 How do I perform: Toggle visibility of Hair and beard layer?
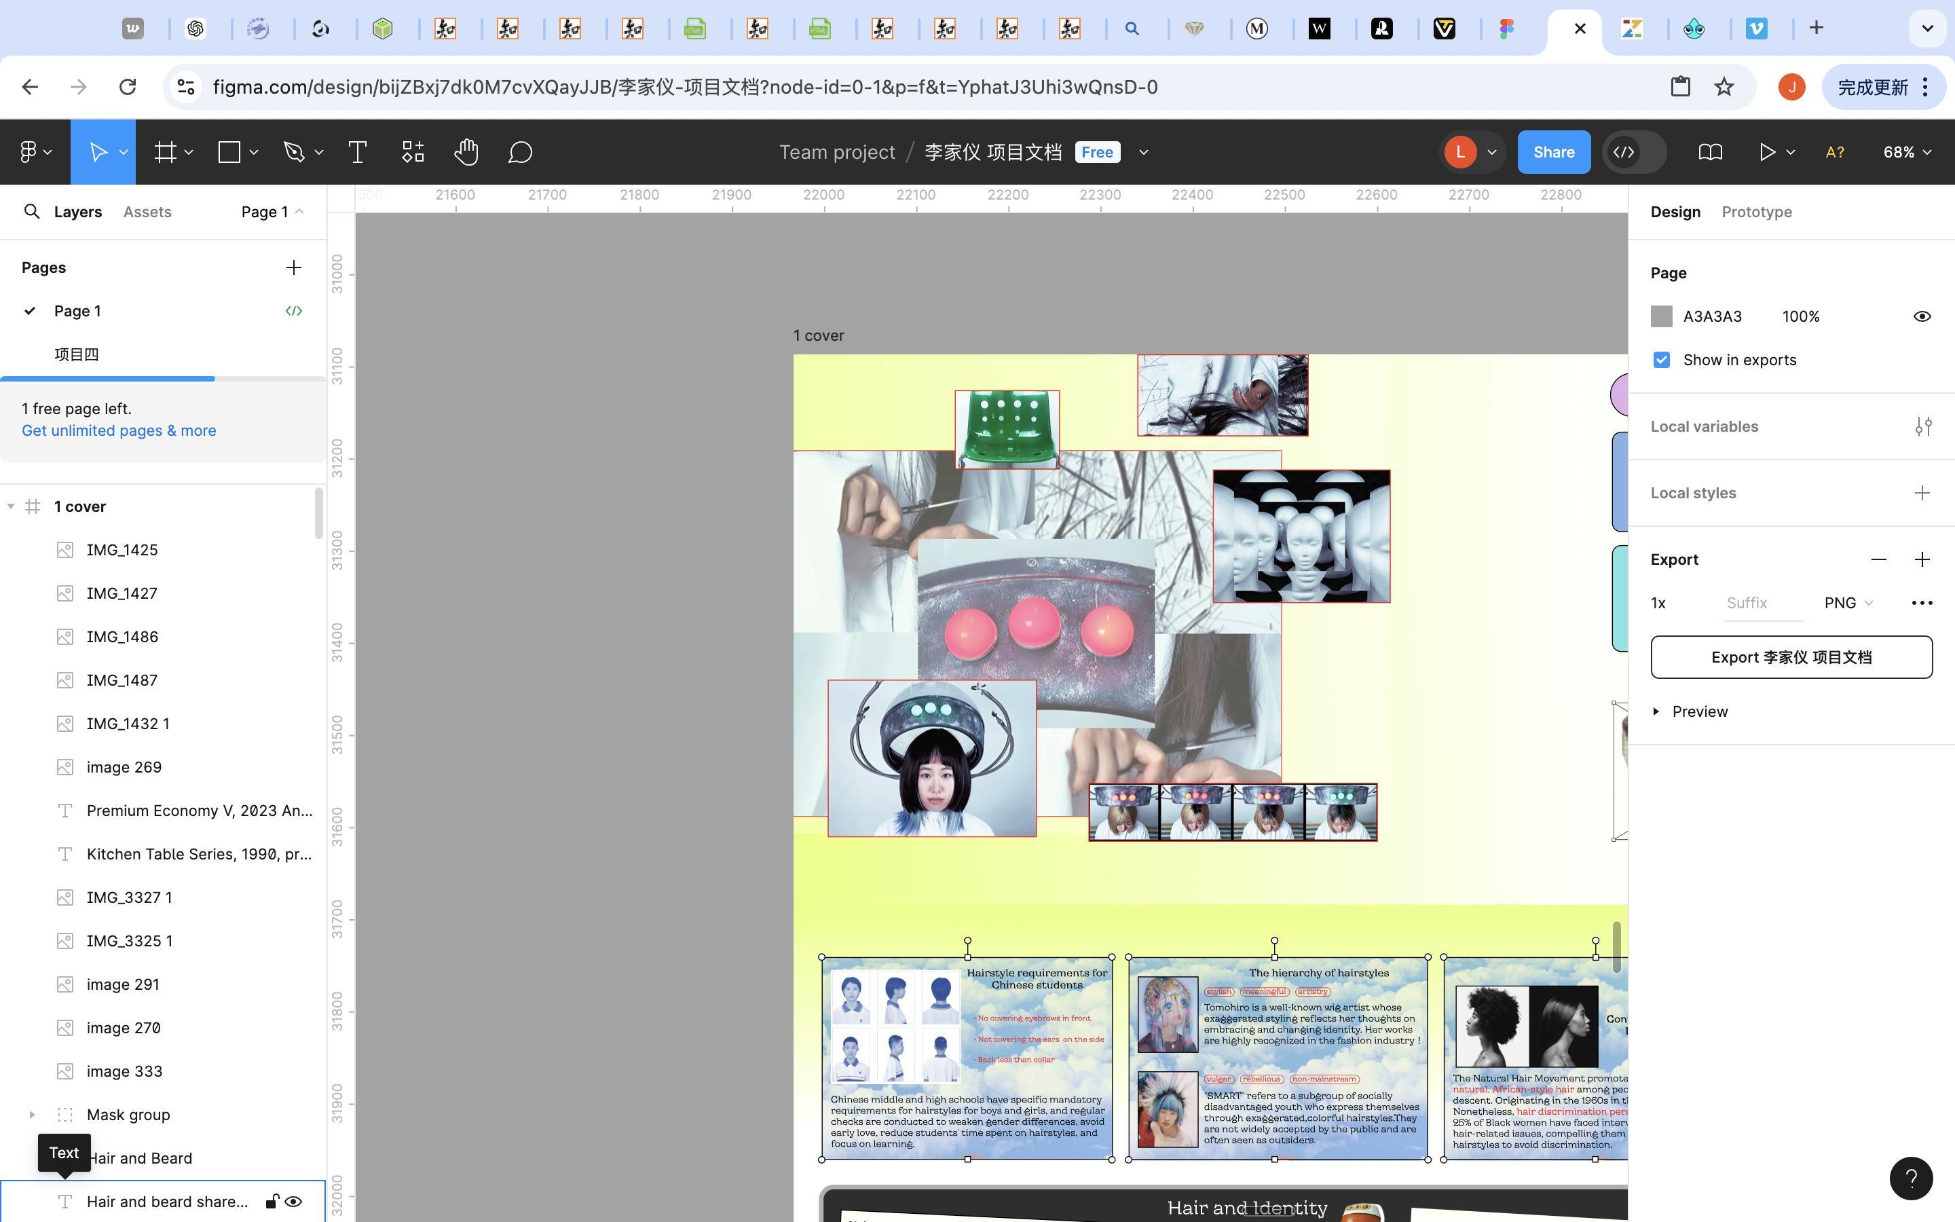pos(293,1201)
